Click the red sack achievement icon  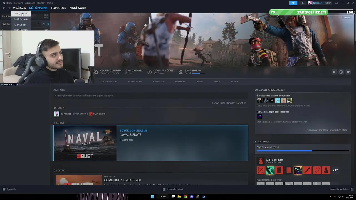pyautogui.click(x=326, y=170)
